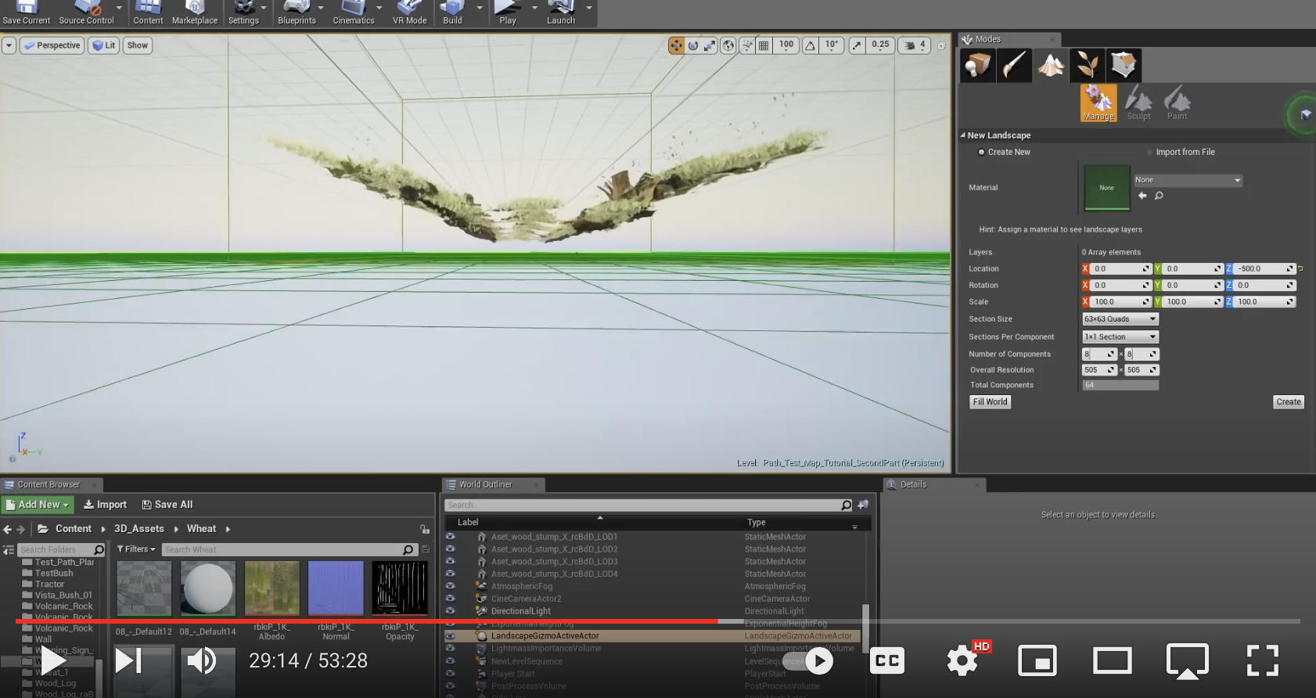Viewport: 1316px width, 698px height.
Task: Switch to the Paint mode brush icon
Action: pos(1014,66)
